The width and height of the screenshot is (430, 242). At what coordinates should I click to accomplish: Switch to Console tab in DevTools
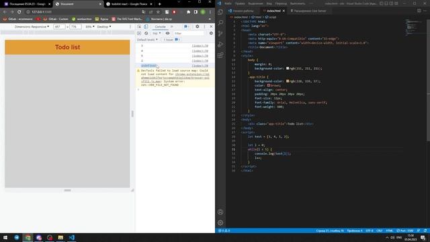pyautogui.click(x=160, y=27)
